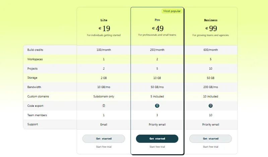Select the Pro plan heading
This screenshot has height=157, width=268.
157,20
